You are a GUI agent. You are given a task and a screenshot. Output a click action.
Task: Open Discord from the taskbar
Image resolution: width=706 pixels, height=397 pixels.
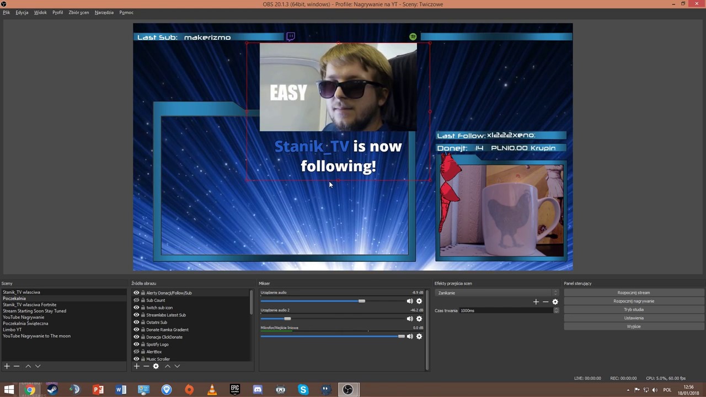point(258,390)
